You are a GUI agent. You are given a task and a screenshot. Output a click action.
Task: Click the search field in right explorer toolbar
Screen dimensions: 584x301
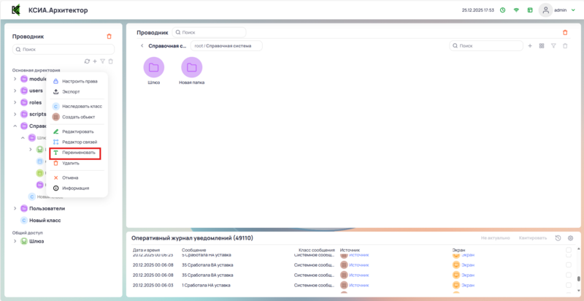tap(482, 46)
